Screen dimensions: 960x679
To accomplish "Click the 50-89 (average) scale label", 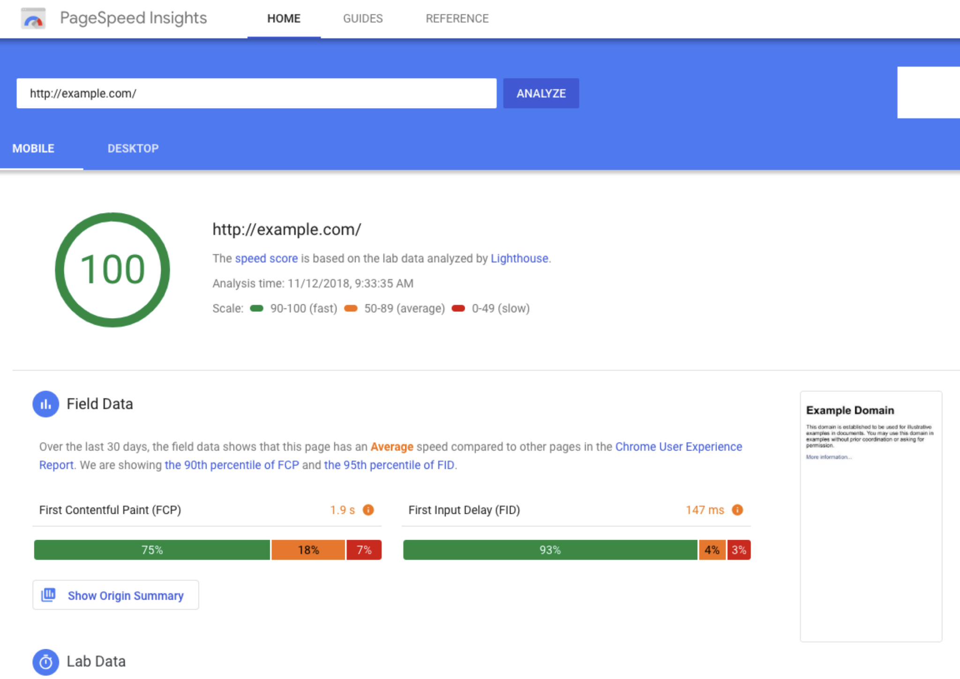I will (405, 308).
